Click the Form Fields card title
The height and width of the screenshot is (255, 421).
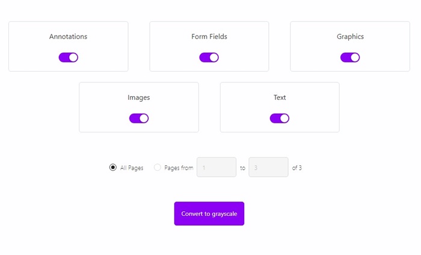point(209,37)
